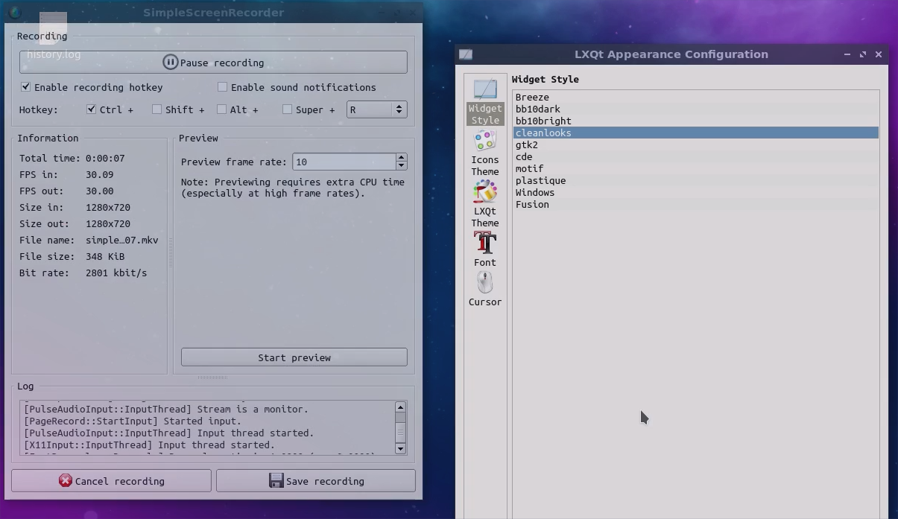Switch to the Widget Style tab

coord(484,101)
